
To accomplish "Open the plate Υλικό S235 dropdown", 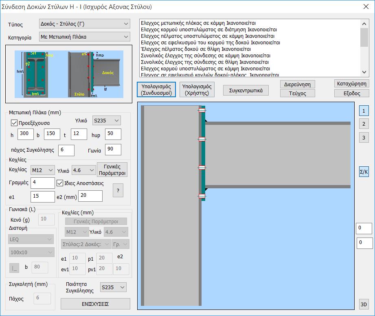I will coord(106,121).
